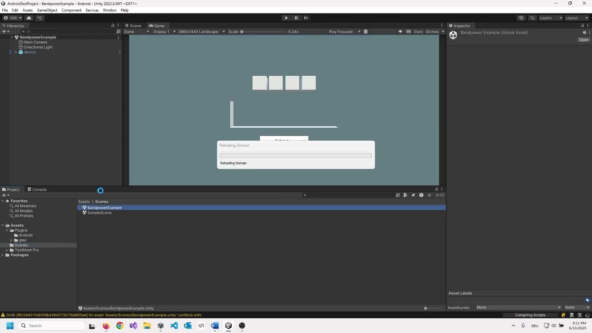Focus the Project search field

click(x=348, y=195)
